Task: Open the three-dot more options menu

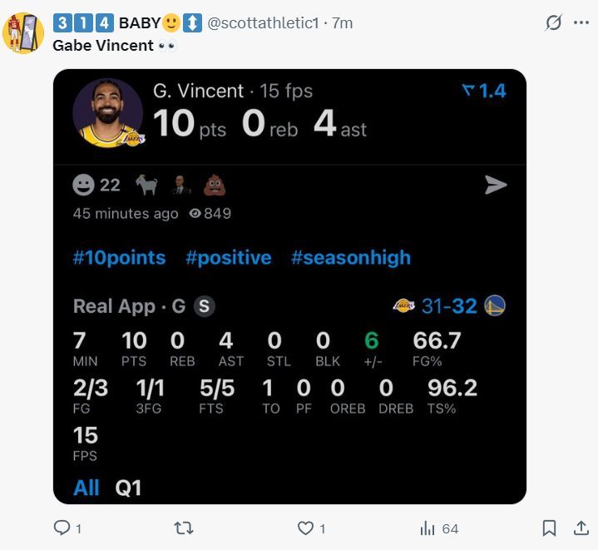Action: (x=581, y=22)
